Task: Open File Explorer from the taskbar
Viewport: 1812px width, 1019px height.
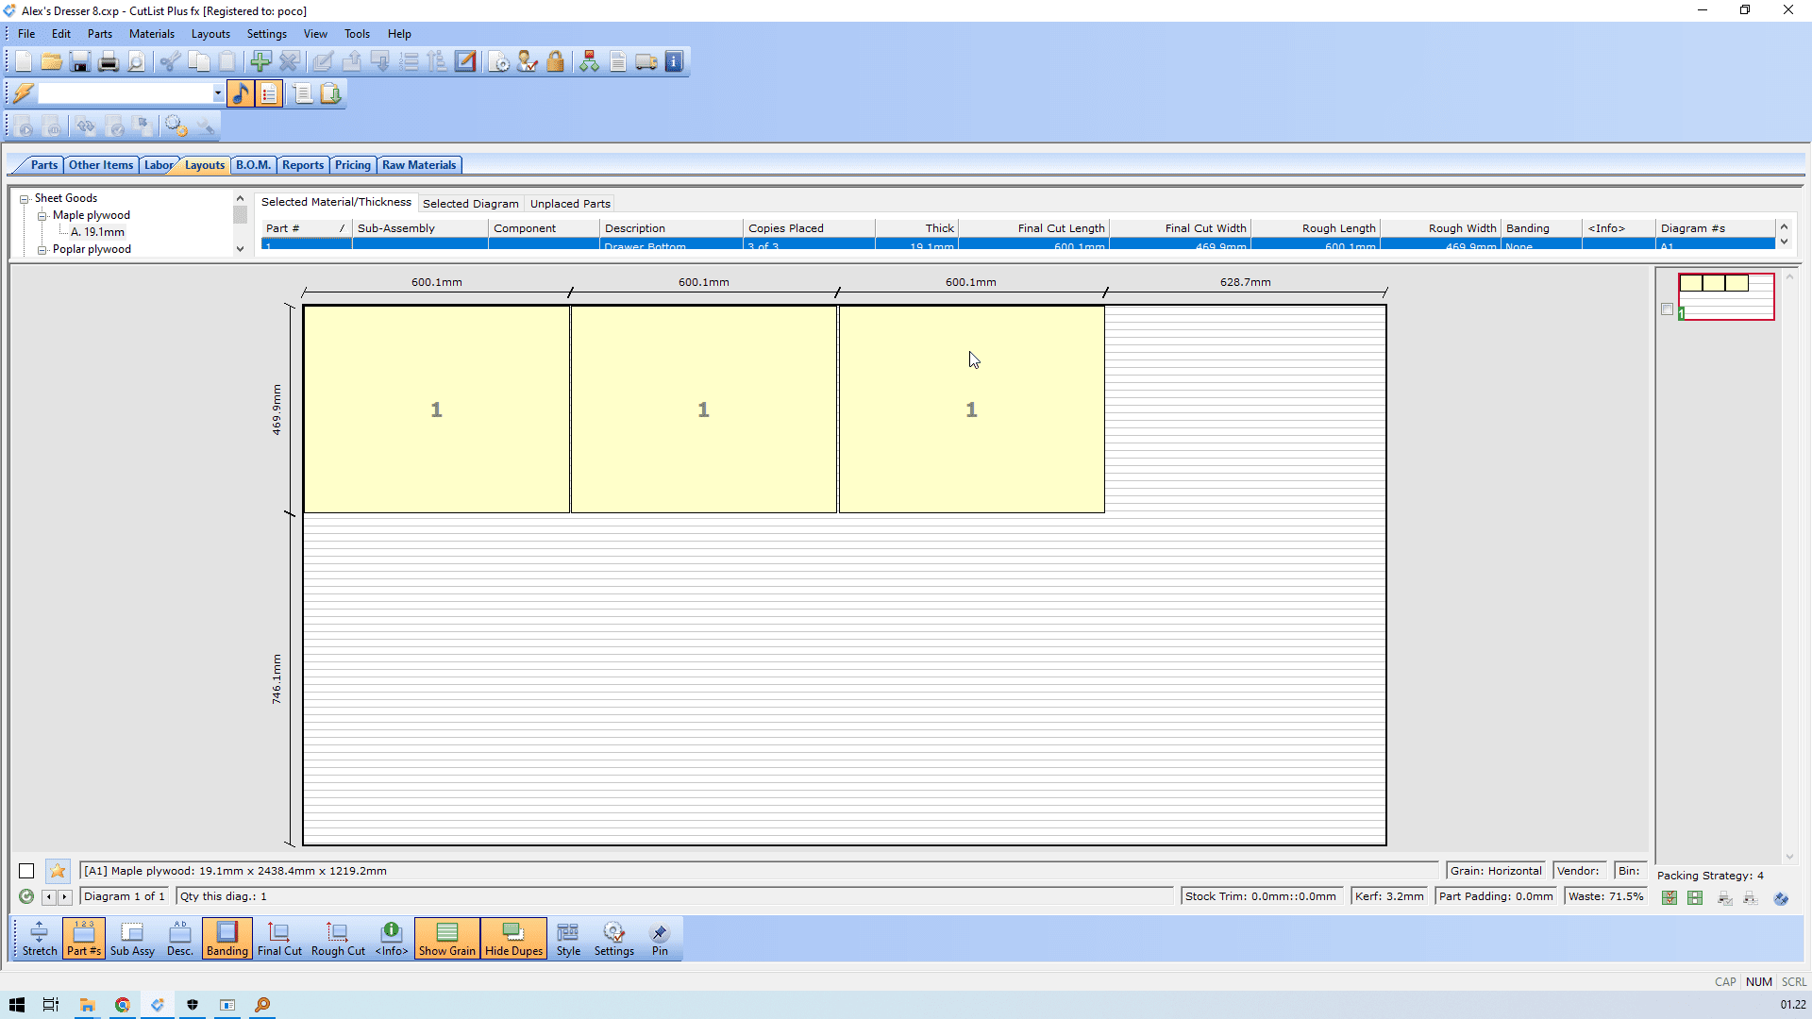Action: pos(87,1005)
